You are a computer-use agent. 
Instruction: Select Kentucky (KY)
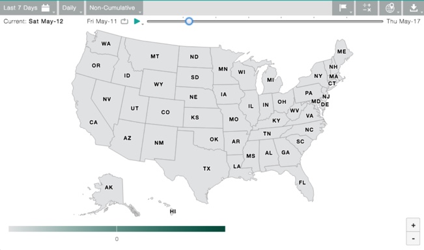[x=276, y=120]
